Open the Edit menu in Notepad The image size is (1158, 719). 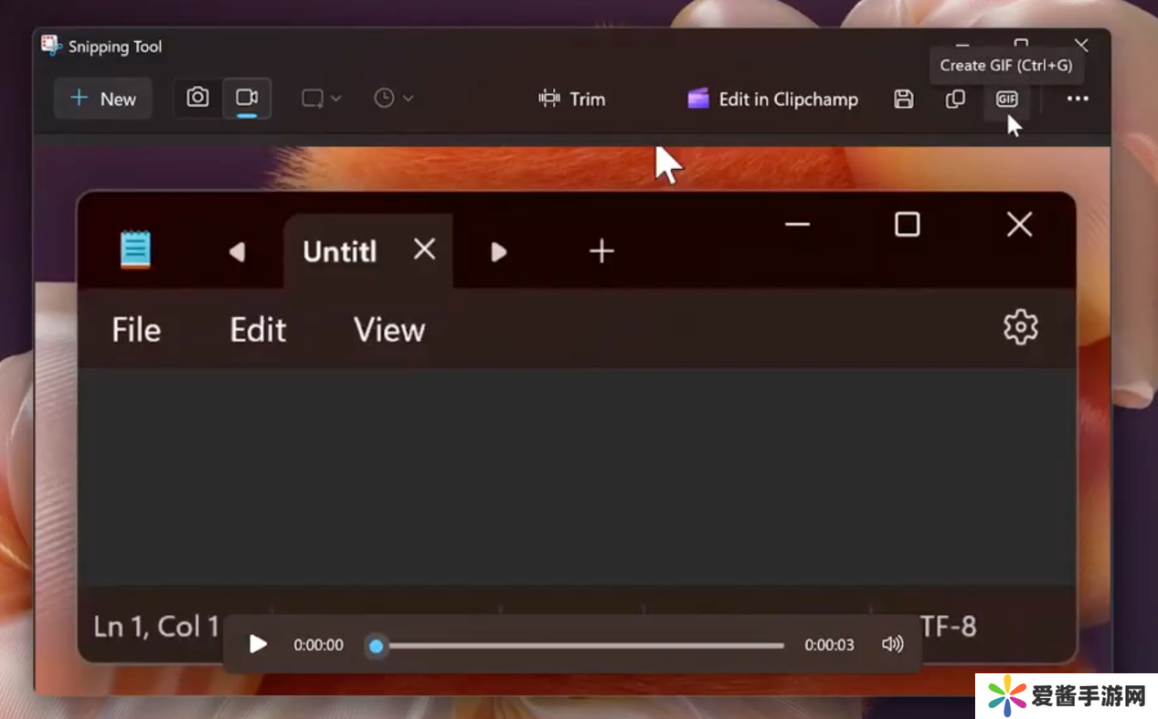point(258,330)
